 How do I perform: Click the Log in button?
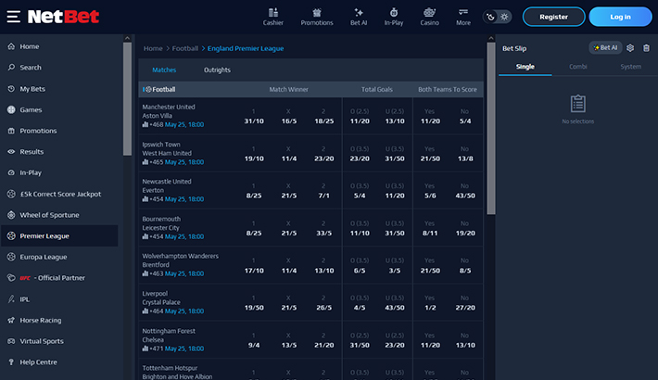coord(620,17)
